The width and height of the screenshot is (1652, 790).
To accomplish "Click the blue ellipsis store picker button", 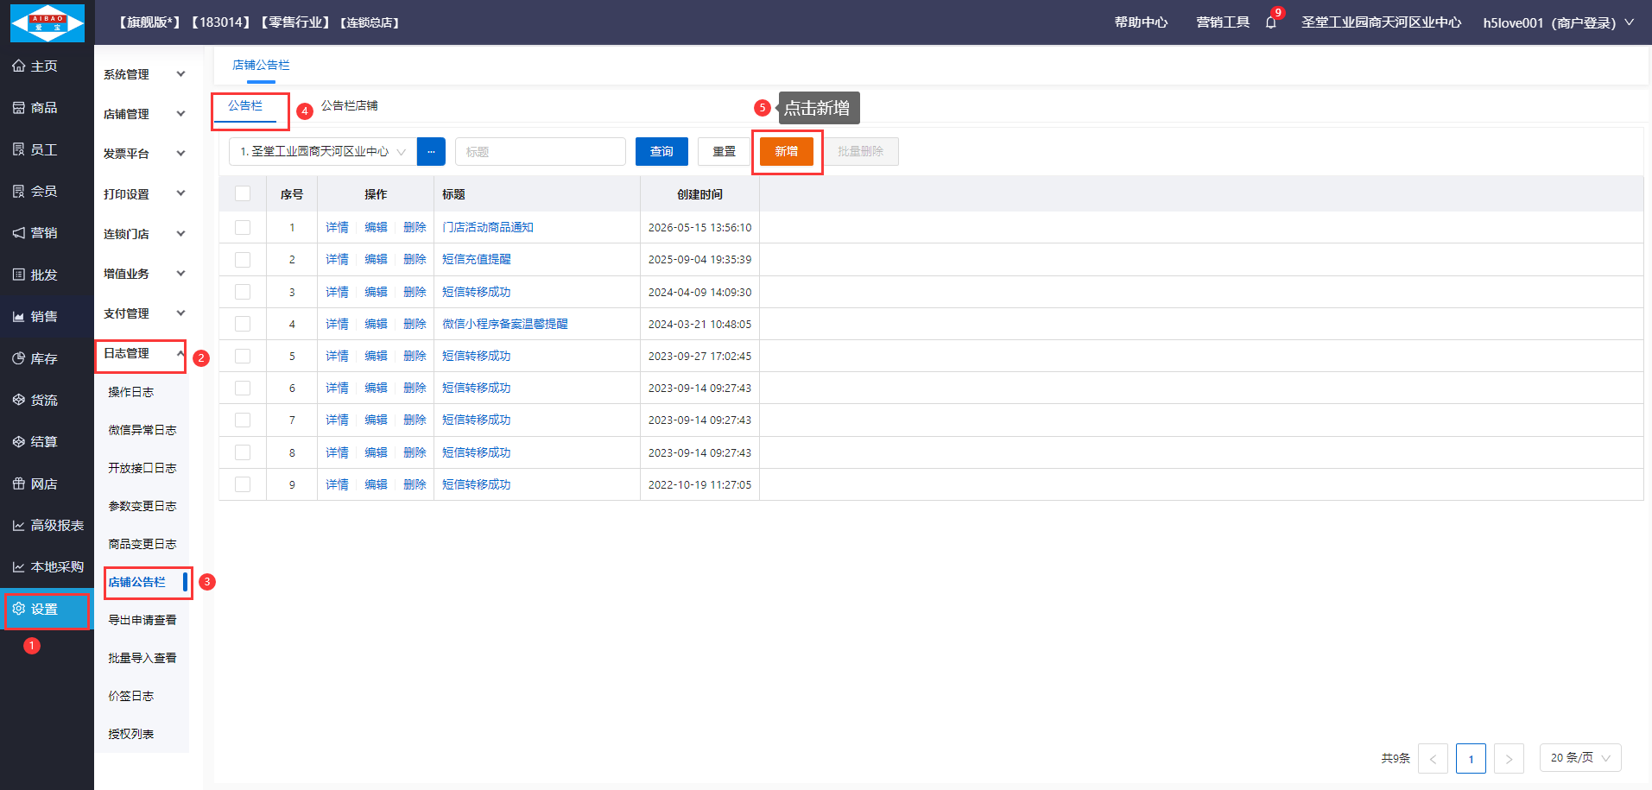I will pos(431,151).
